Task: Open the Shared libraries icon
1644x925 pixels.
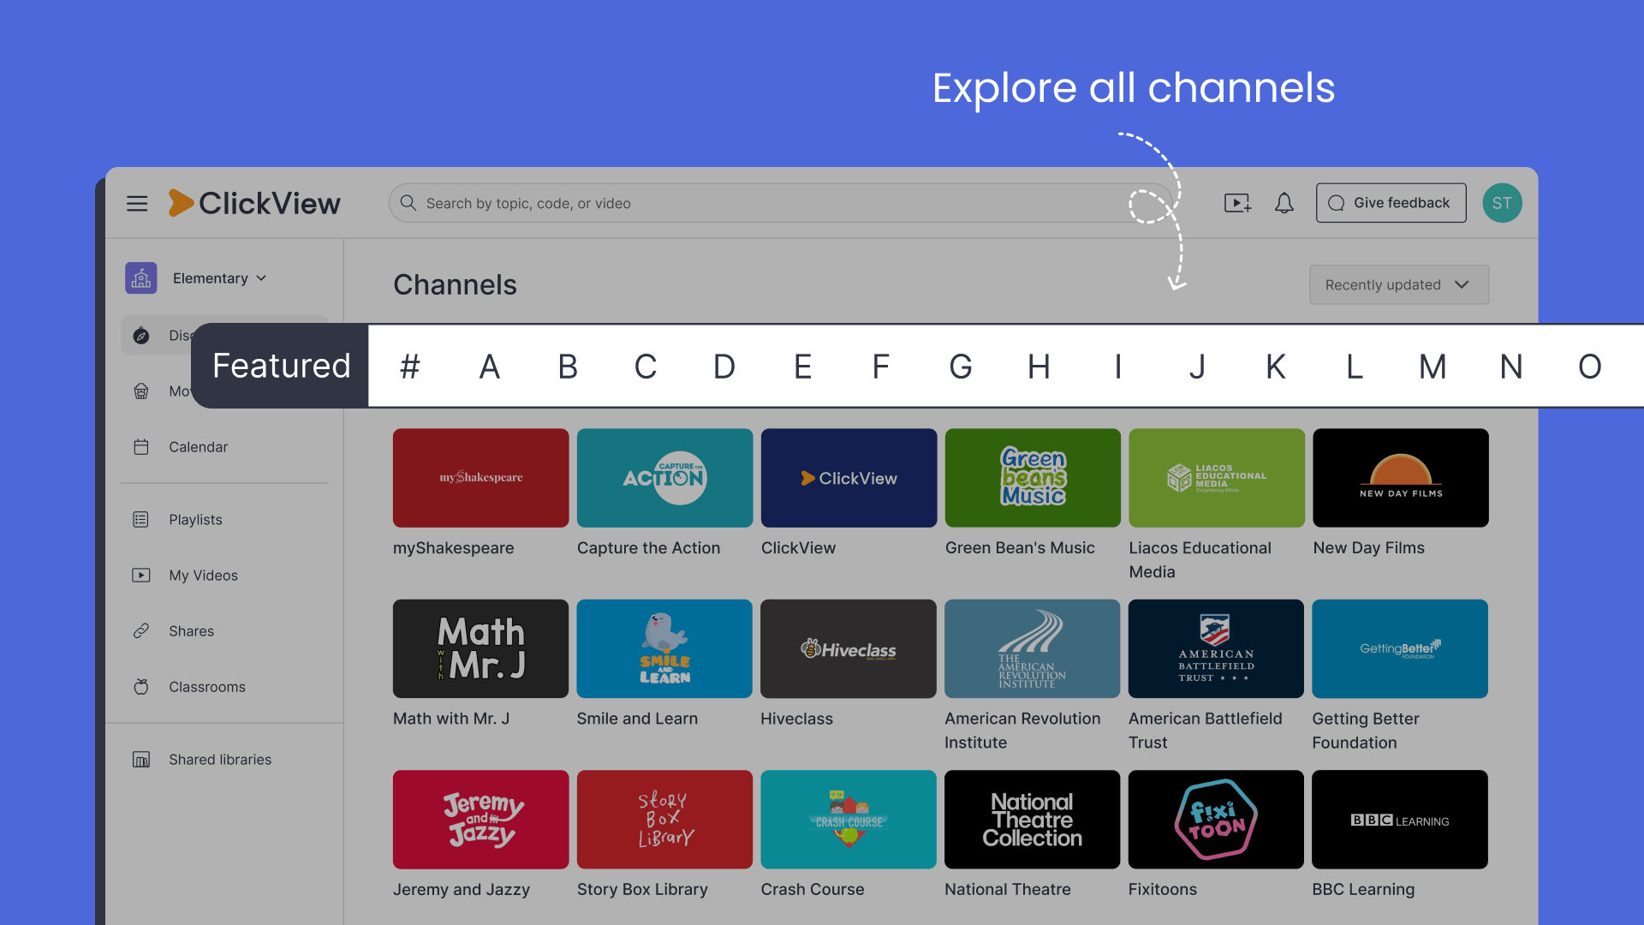Action: click(x=141, y=760)
